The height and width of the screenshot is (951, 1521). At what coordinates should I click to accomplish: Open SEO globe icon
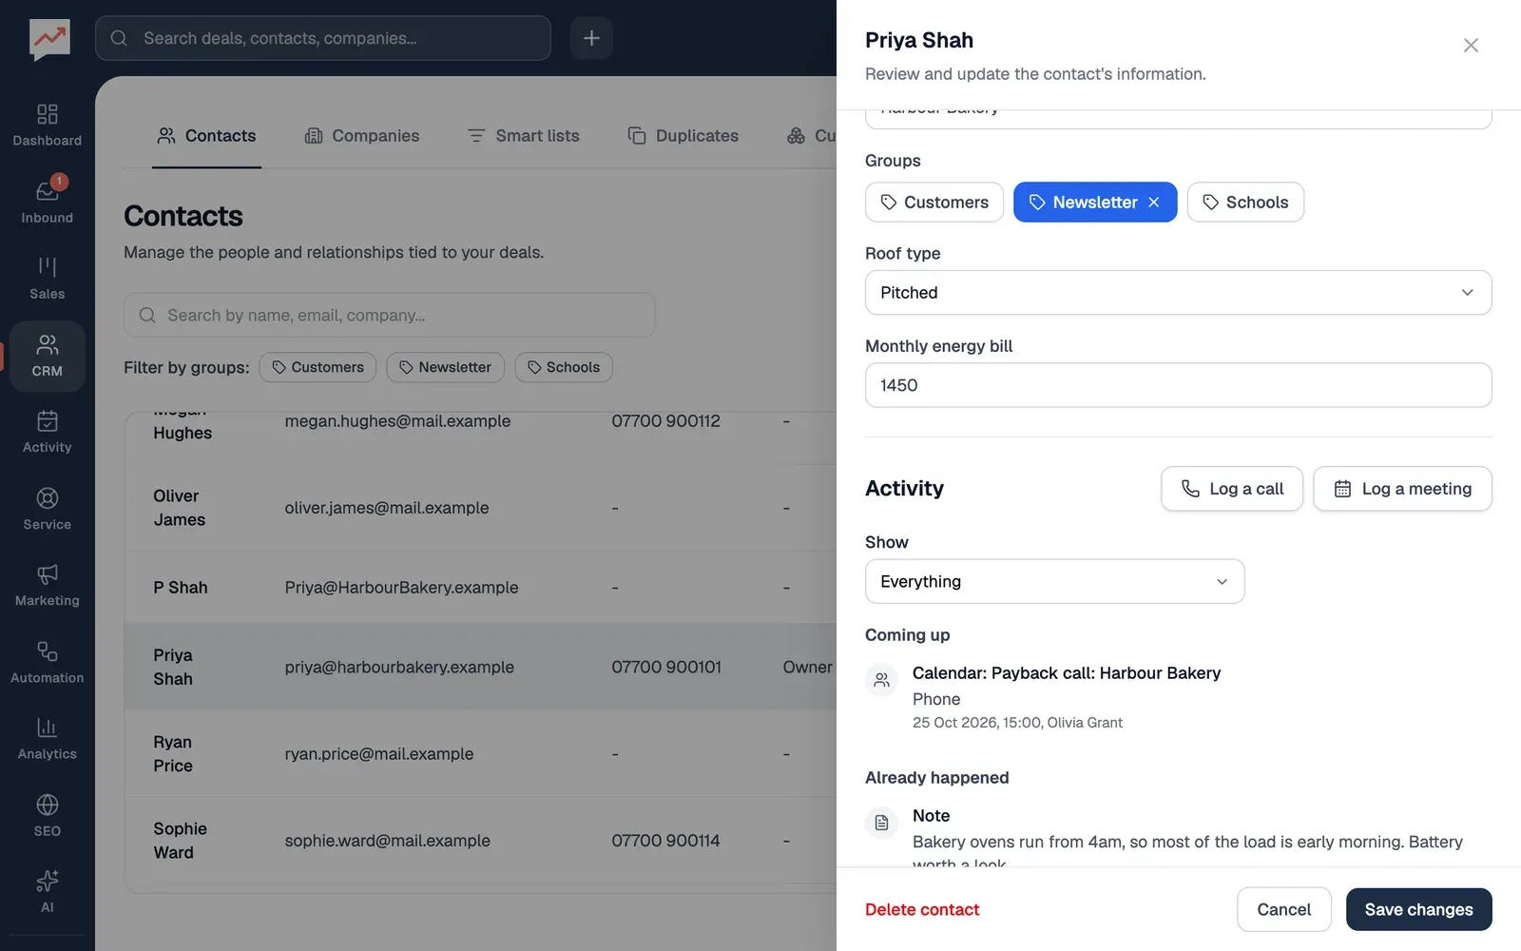(47, 815)
